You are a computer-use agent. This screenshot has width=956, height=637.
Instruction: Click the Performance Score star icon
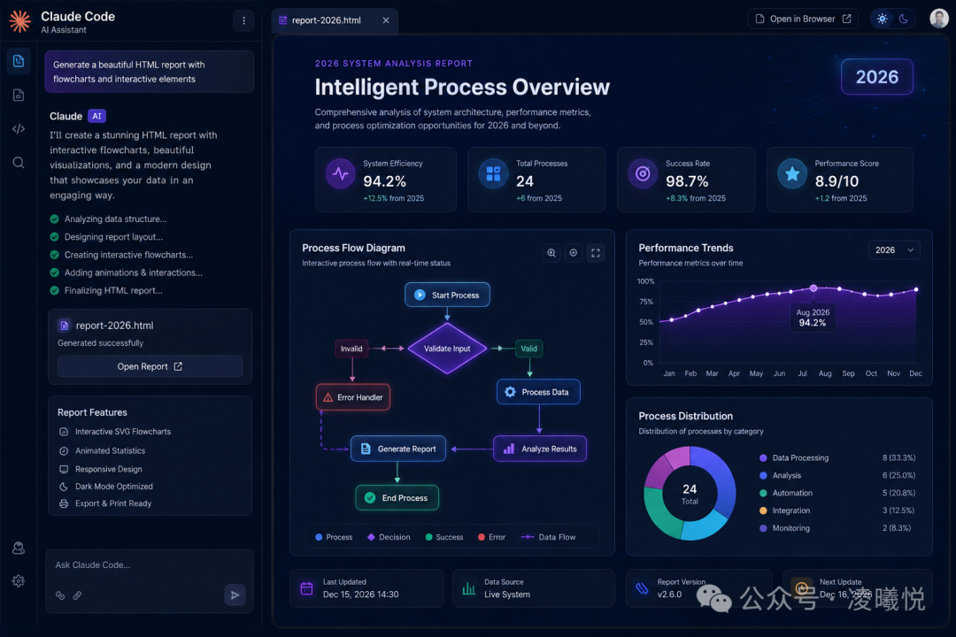[792, 173]
